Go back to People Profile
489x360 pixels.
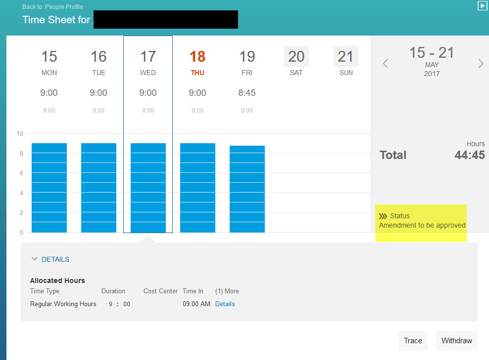(x=52, y=7)
